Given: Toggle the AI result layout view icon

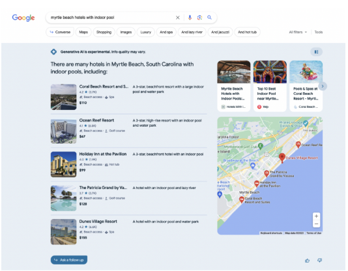Looking at the screenshot, I should [316, 52].
